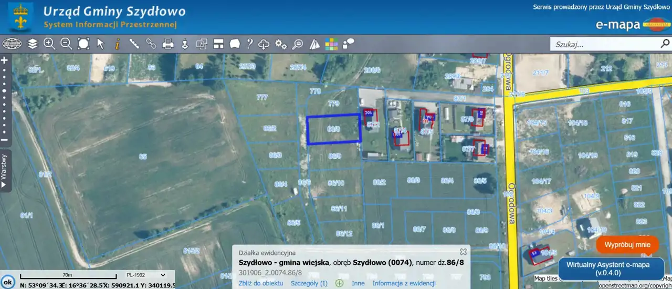The width and height of the screenshot is (672, 289).
Task: Click the e-mapa logo
Action: (633, 24)
